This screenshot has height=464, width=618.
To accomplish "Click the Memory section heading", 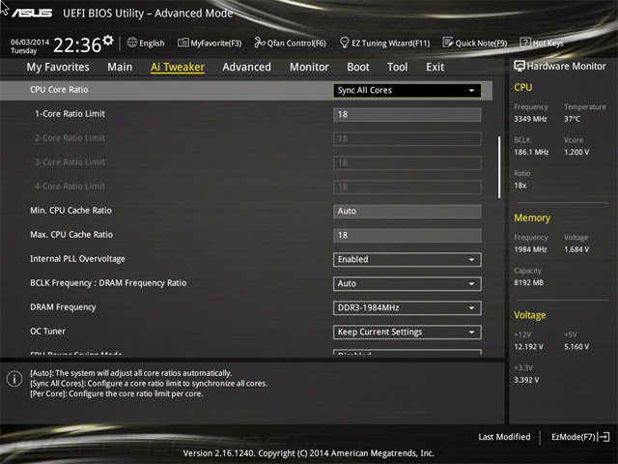I will click(532, 217).
